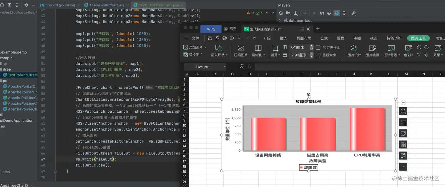
Task: Open 插入形状 dropdown
Action: point(219,51)
